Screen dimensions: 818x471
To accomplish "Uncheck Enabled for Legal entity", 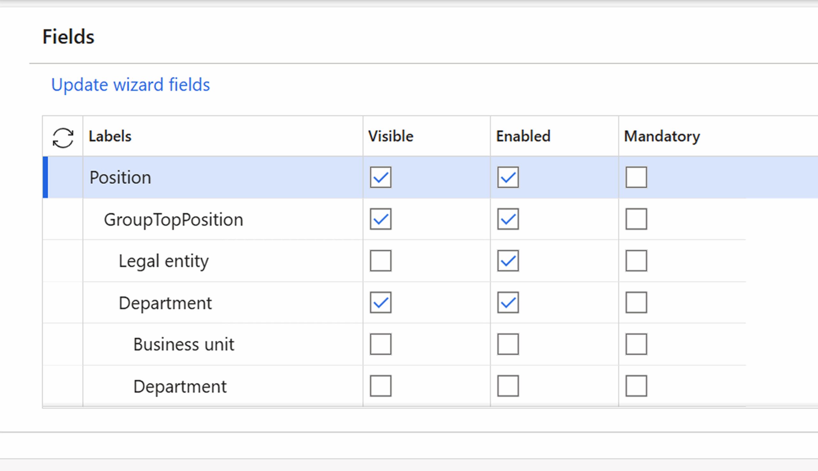I will point(508,261).
